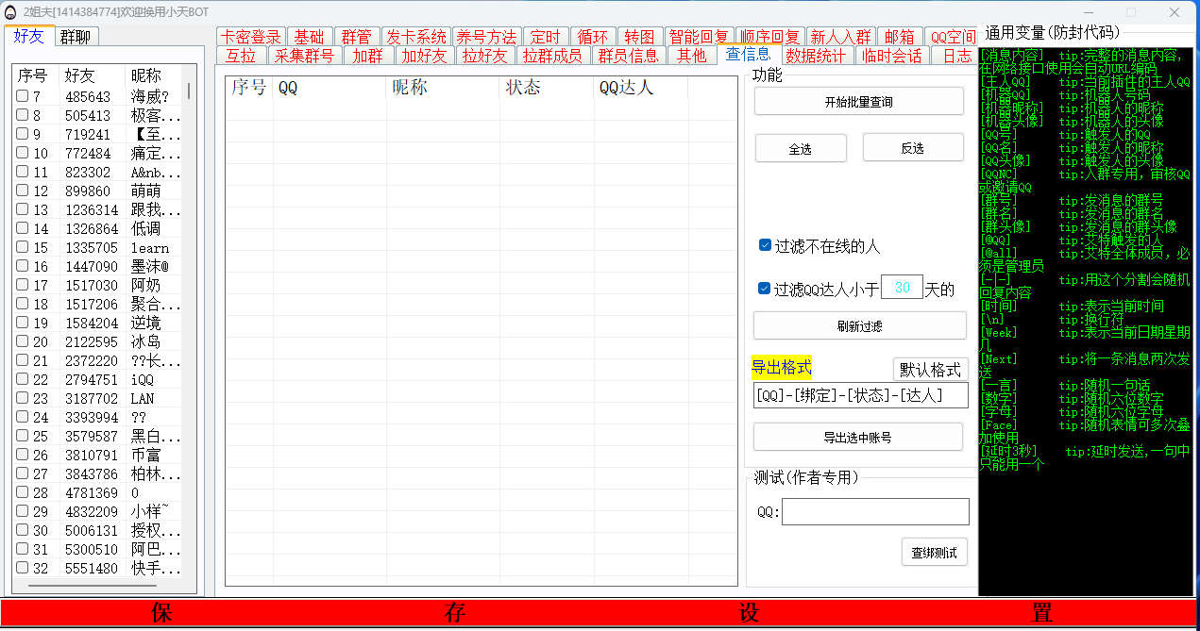Click the QQ达人 days input field
1200x631 pixels.
(902, 288)
